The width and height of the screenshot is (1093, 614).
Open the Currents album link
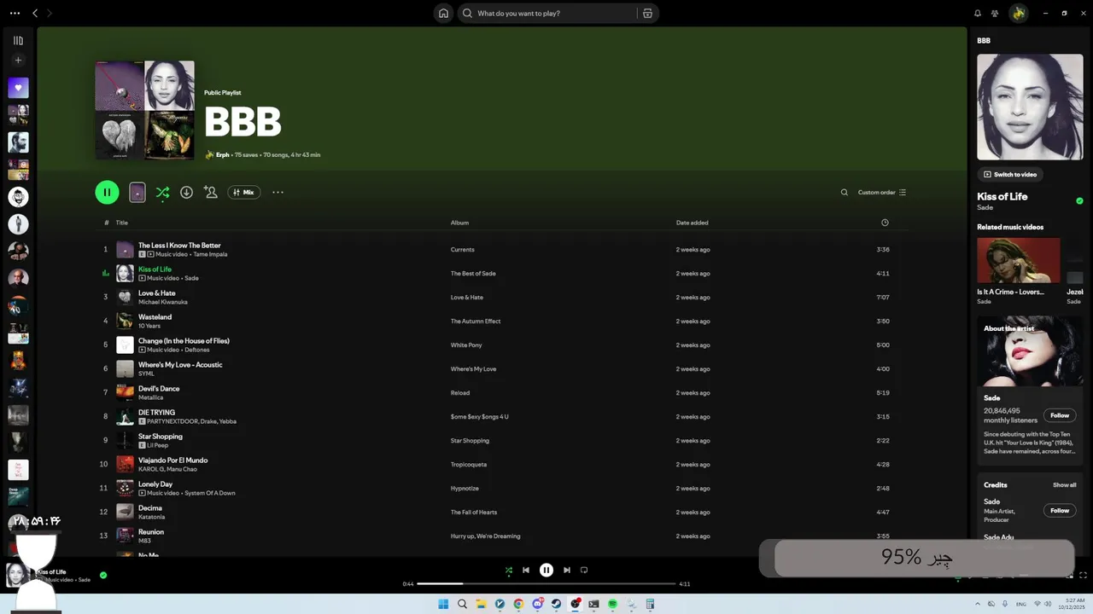(x=462, y=249)
